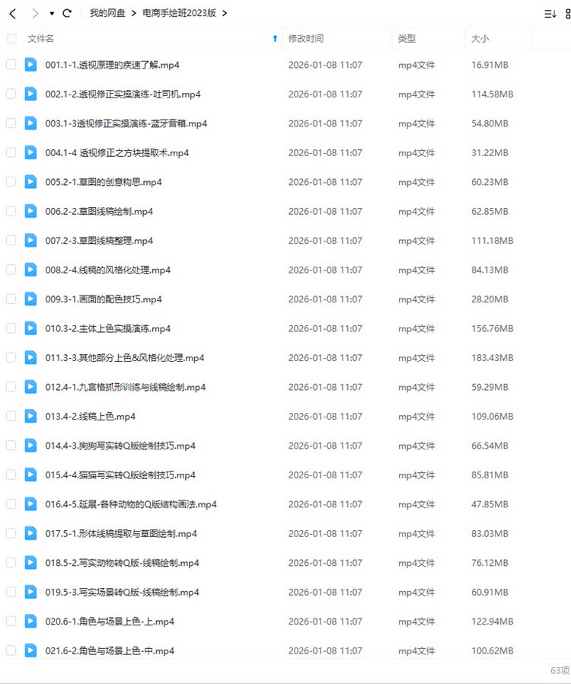The height and width of the screenshot is (684, 571).
Task: Open file 021.6-2 角色与场景上色-中.mp4
Action: click(x=110, y=650)
